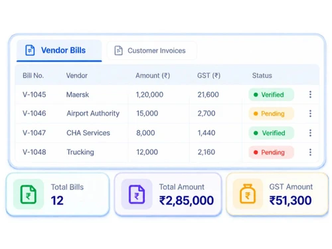Click the green Total Bills rupee document icon

29,195
